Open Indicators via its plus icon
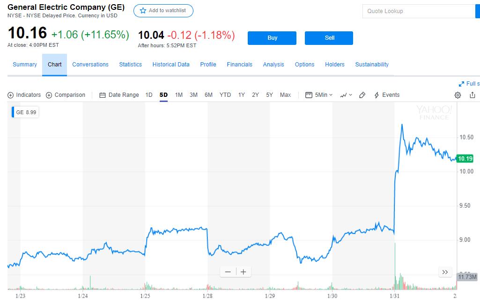Viewport: 480px width, 305px height. point(10,95)
